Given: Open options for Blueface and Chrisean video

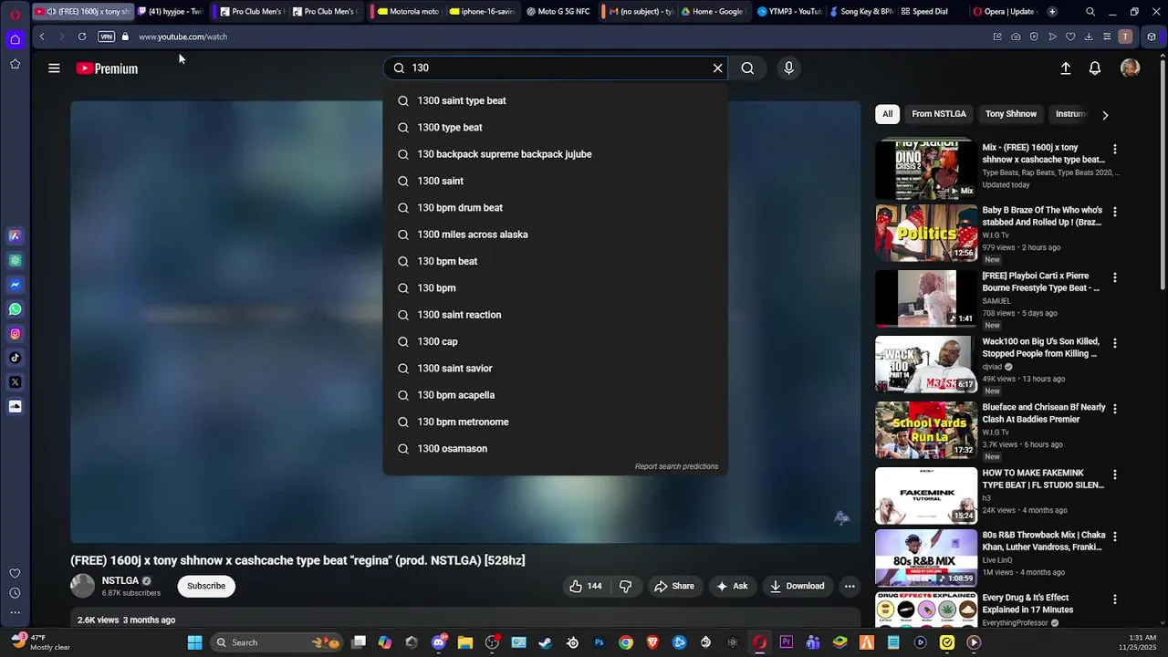Looking at the screenshot, I should pyautogui.click(x=1114, y=409).
